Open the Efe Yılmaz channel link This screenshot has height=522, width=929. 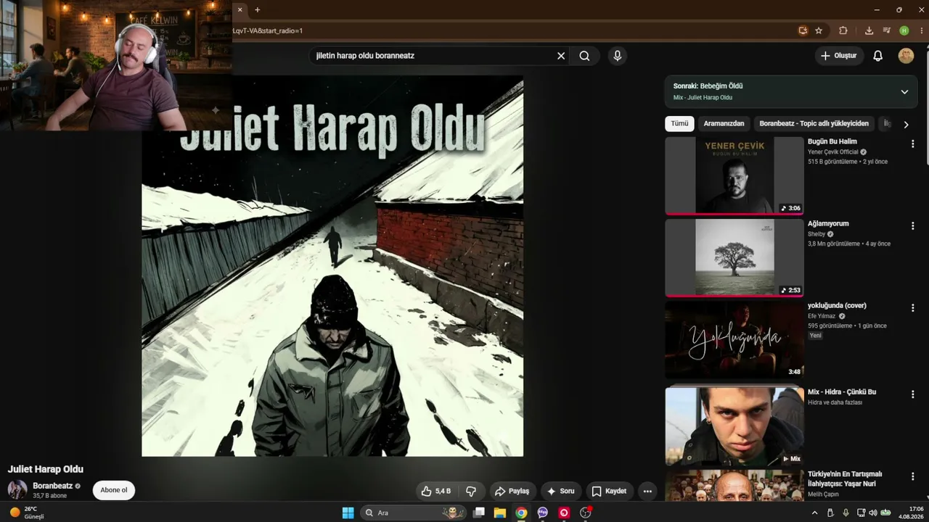[x=822, y=316]
